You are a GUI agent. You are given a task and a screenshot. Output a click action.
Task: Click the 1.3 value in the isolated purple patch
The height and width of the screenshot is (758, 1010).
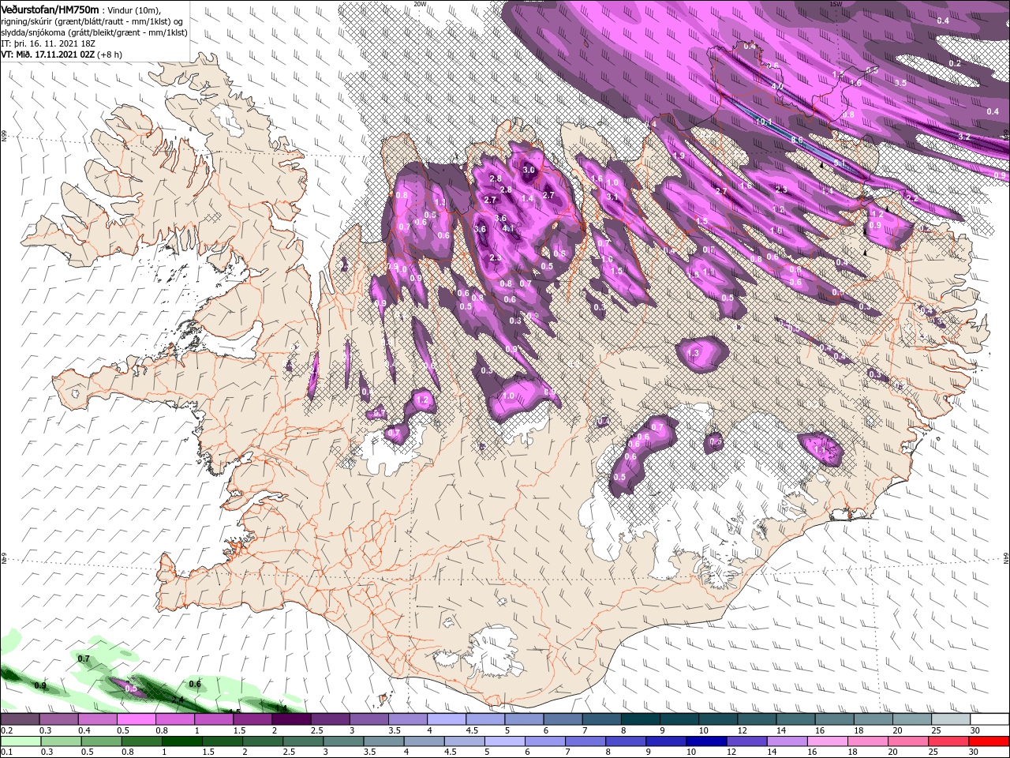[694, 353]
